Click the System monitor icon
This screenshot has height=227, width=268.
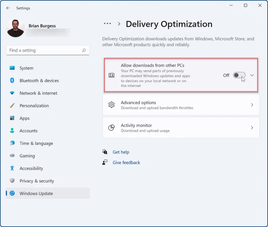pyautogui.click(x=12, y=68)
